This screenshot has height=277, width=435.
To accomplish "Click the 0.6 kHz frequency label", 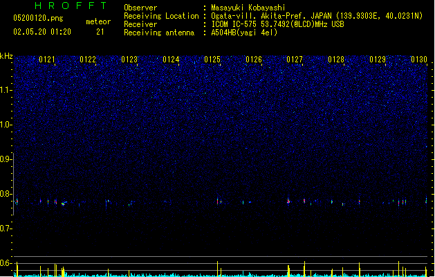I will coord(6,263).
